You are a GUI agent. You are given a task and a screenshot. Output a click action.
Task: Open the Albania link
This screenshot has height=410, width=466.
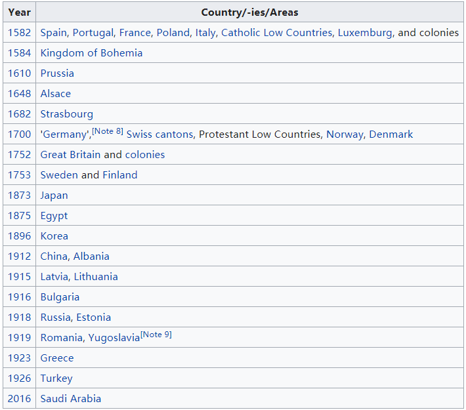click(91, 256)
